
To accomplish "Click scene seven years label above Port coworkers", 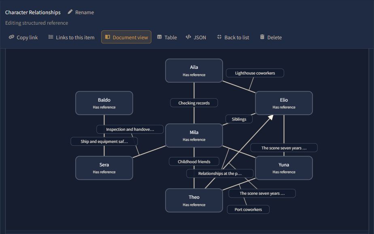I will coord(262,193).
